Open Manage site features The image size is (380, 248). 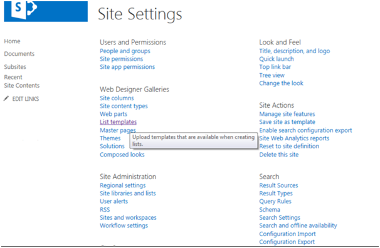point(287,114)
